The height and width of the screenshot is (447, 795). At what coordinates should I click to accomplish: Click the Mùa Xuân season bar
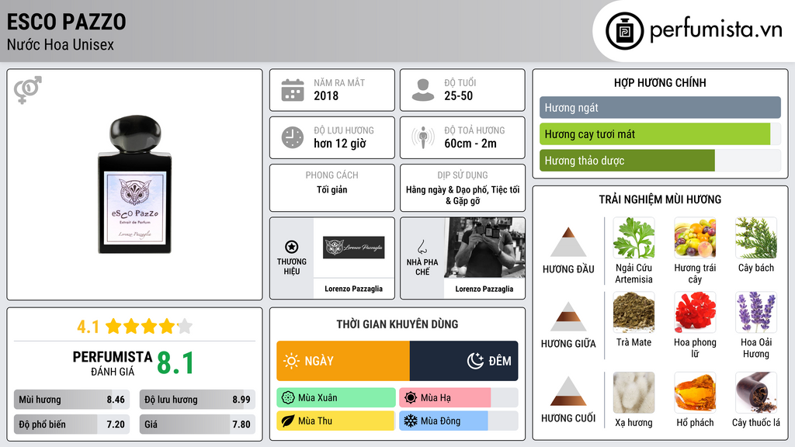[336, 398]
